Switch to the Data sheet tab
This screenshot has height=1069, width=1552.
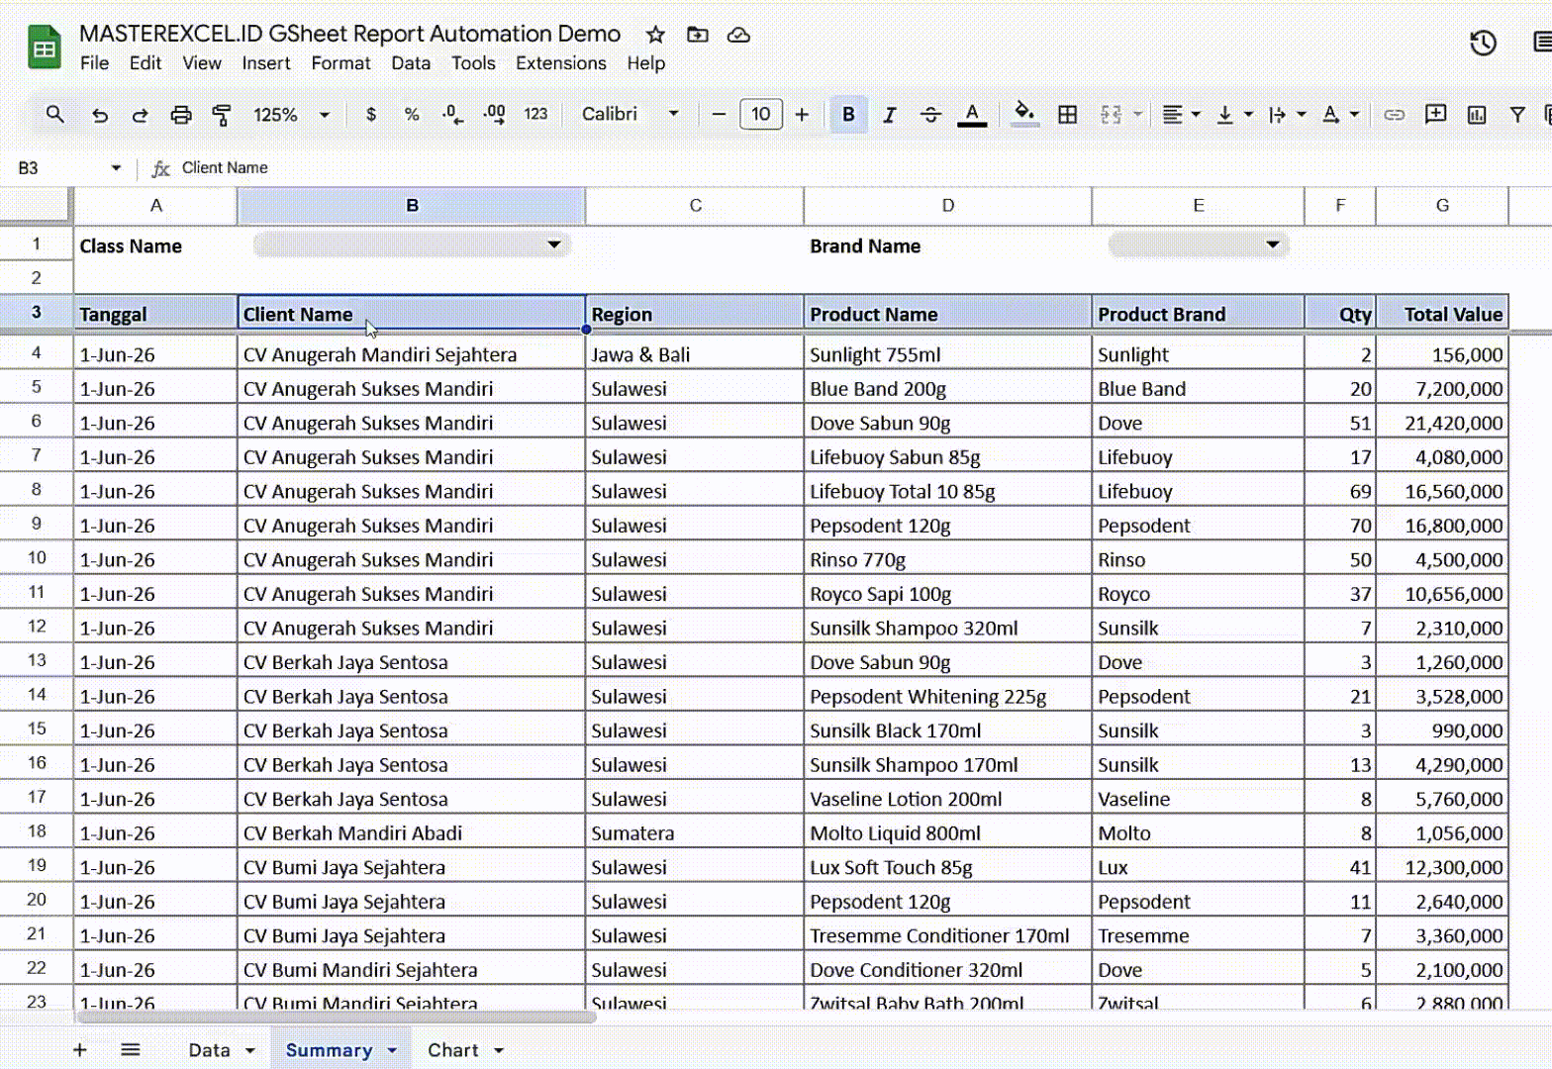pos(210,1050)
